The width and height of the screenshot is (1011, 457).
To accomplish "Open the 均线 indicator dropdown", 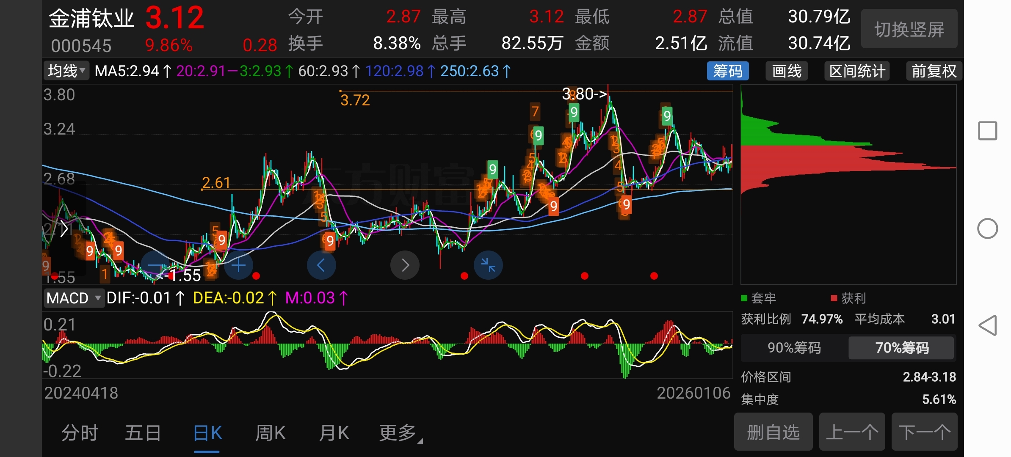I will (66, 71).
